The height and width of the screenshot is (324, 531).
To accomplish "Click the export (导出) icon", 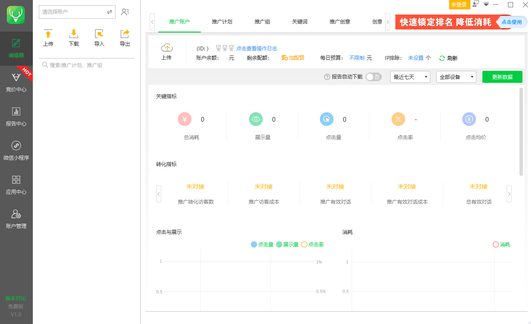I will (125, 34).
